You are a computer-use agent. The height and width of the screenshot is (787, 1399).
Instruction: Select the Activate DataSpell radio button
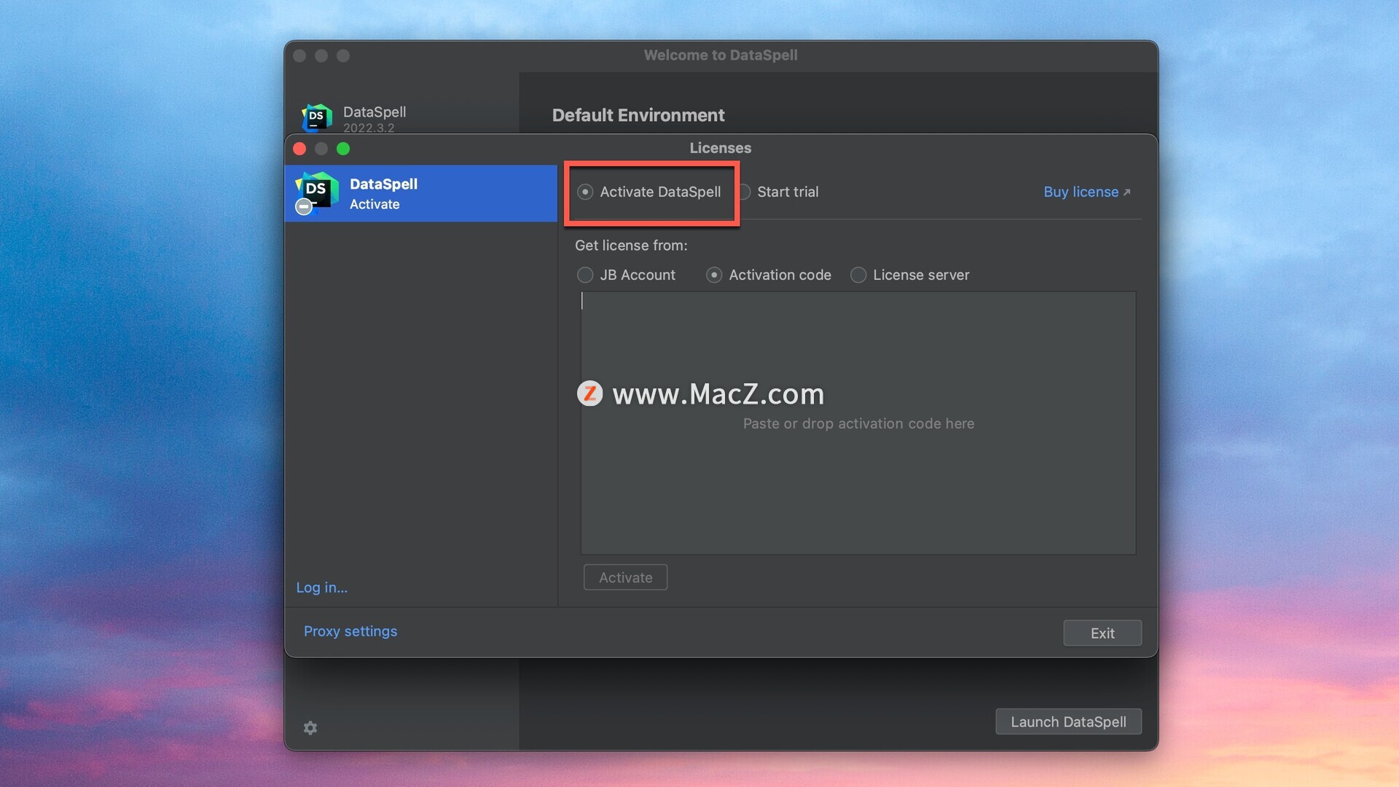[585, 192]
